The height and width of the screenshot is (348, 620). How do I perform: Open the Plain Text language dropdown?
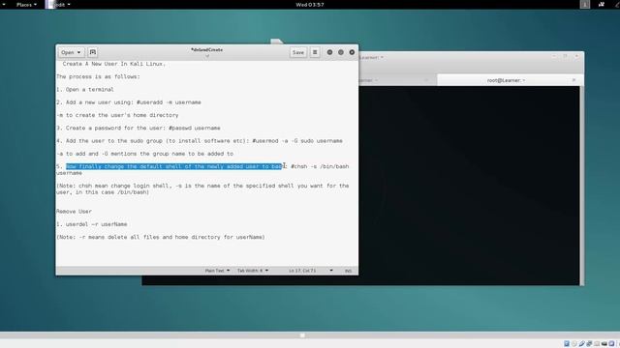[x=217, y=271]
